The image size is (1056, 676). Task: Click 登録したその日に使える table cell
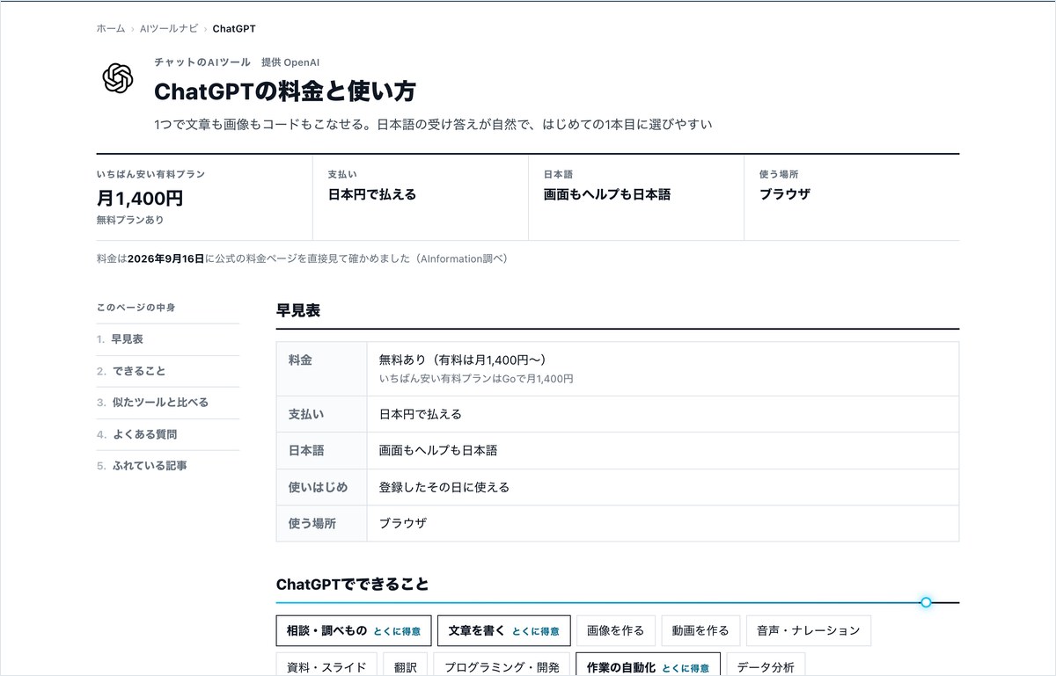pyautogui.click(x=444, y=487)
